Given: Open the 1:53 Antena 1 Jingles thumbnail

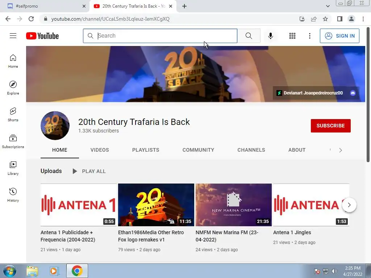Looking at the screenshot, I should 311,205.
